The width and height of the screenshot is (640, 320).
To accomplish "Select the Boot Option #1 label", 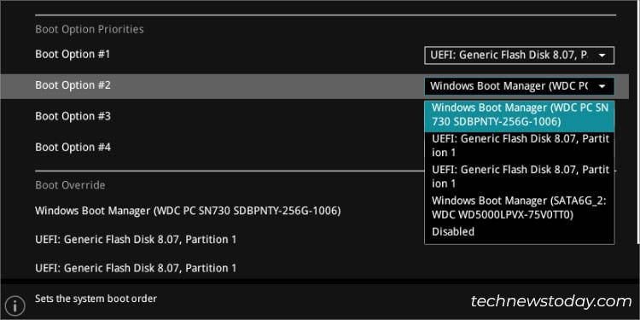I will (73, 55).
